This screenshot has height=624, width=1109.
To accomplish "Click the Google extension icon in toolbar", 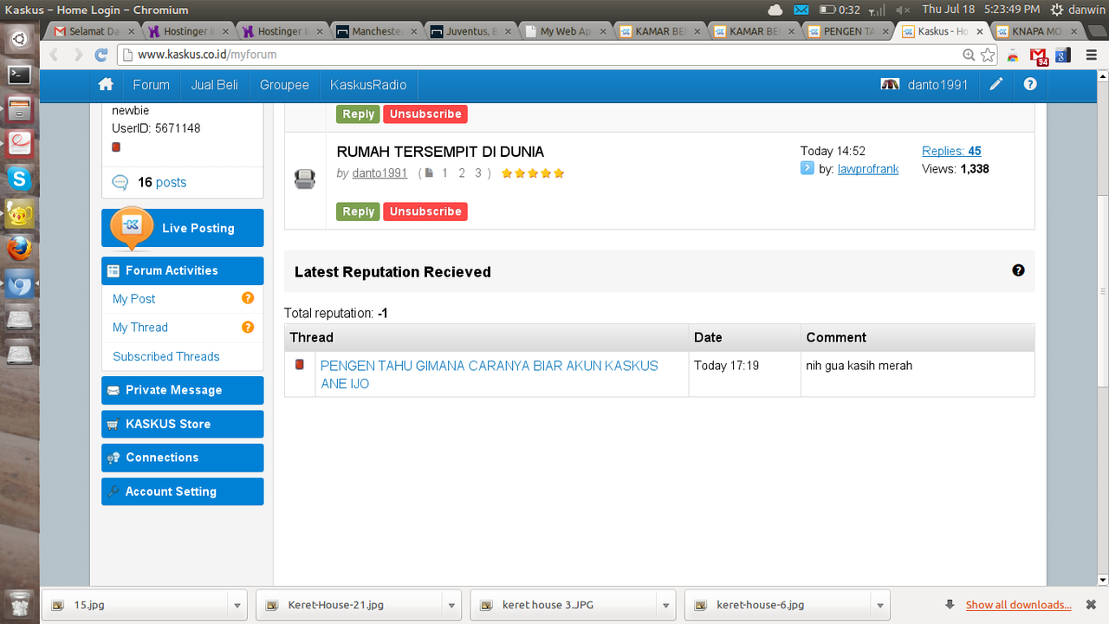I will pyautogui.click(x=1062, y=55).
